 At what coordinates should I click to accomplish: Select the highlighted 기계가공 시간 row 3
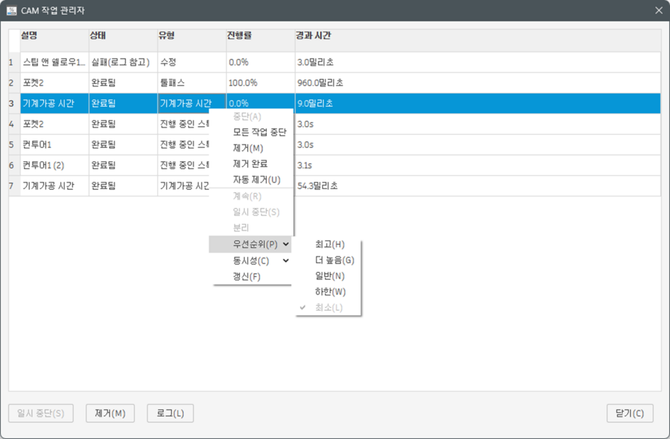[x=54, y=103]
